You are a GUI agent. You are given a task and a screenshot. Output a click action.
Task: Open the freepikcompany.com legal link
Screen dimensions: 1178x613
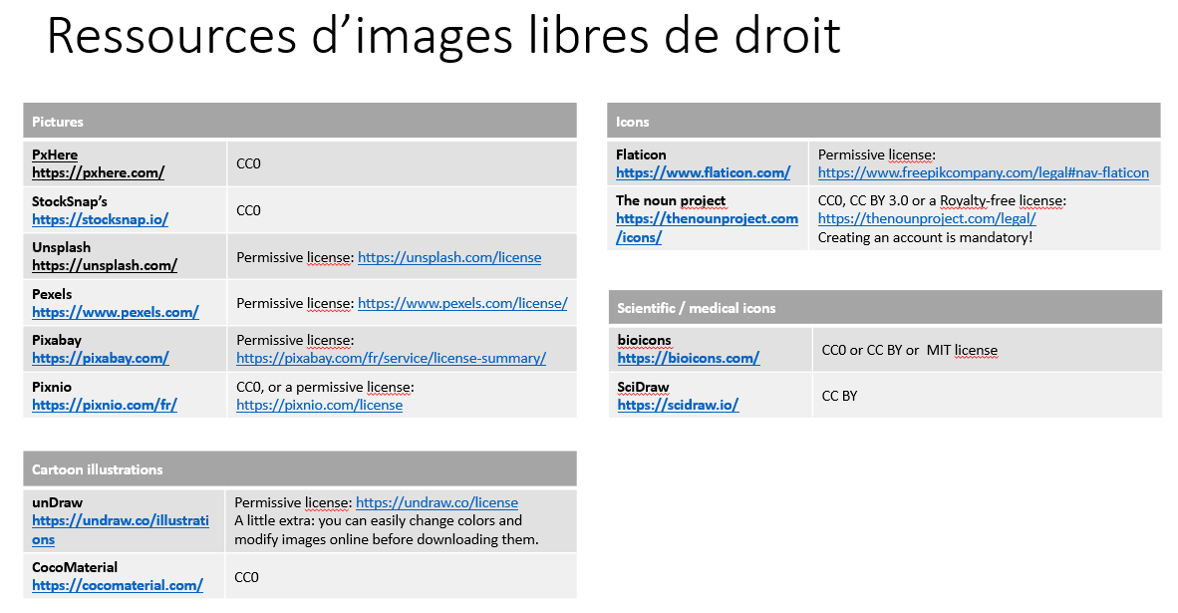coord(984,172)
